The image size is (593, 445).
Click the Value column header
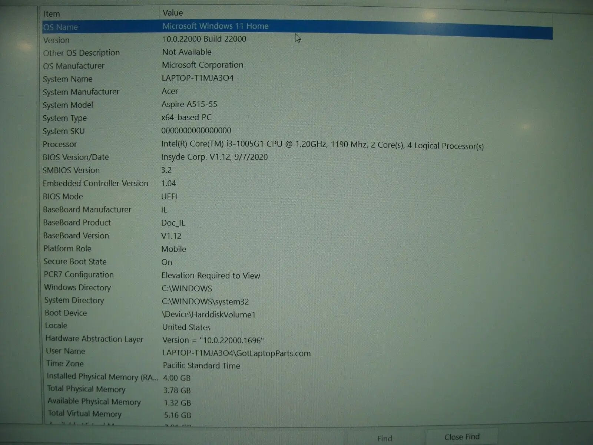173,13
